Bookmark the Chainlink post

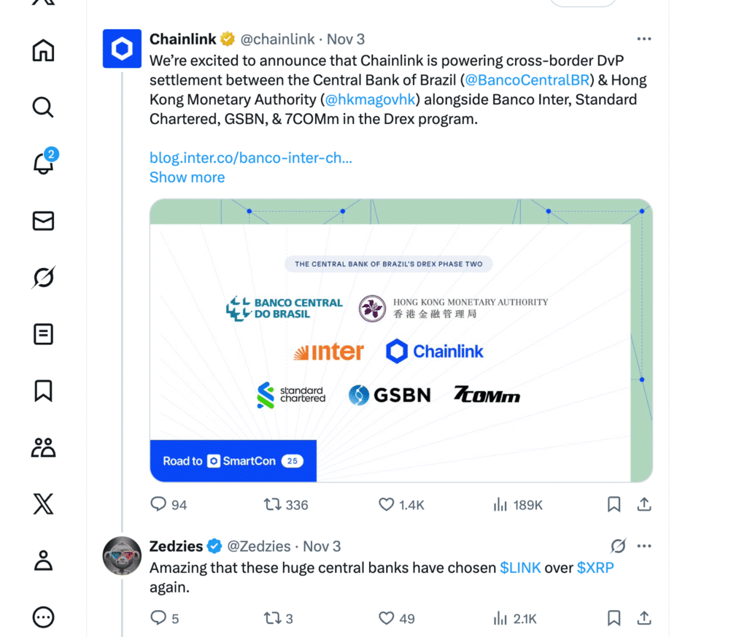(x=614, y=504)
